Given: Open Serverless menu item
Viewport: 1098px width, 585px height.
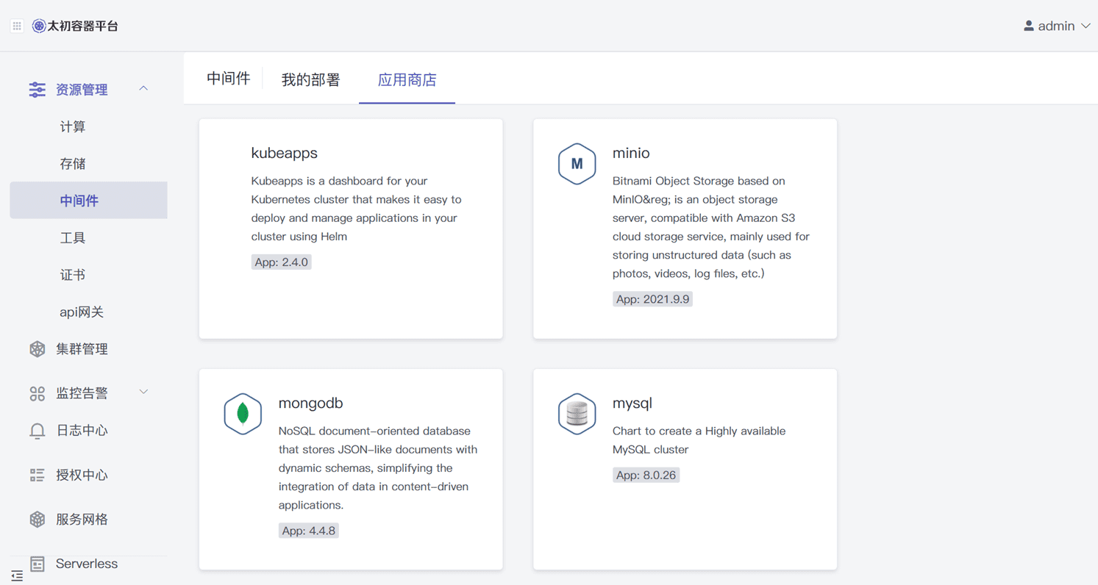Looking at the screenshot, I should pos(87,564).
